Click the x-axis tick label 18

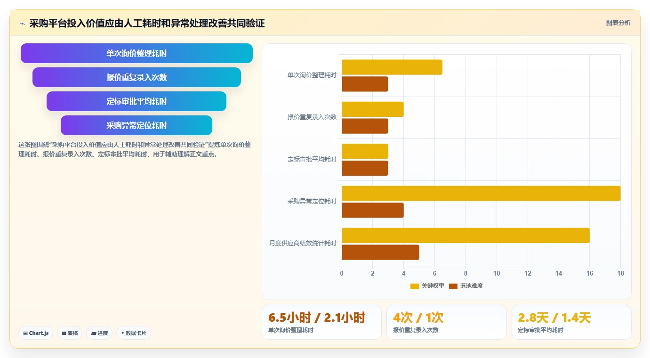click(x=620, y=274)
